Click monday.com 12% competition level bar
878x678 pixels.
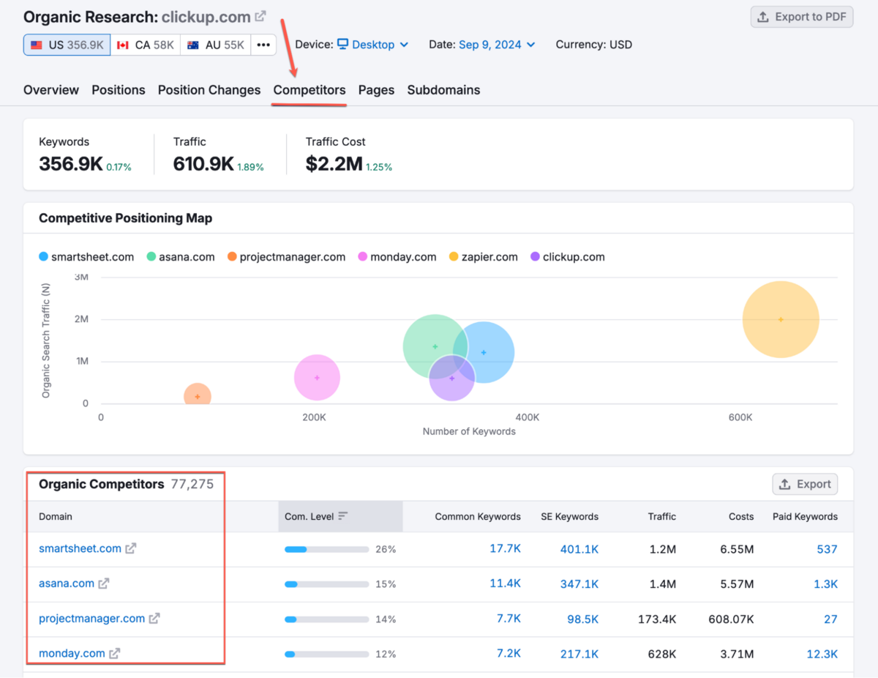pyautogui.click(x=326, y=655)
